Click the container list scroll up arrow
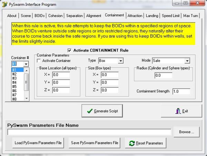The image size is (207, 156). click(27, 71)
